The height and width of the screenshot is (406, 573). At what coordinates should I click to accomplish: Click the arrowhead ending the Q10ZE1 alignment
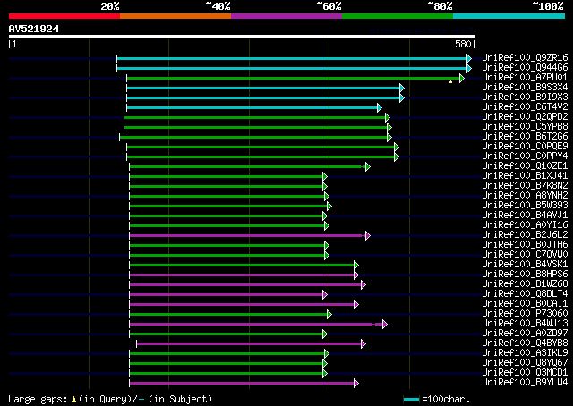click(368, 167)
